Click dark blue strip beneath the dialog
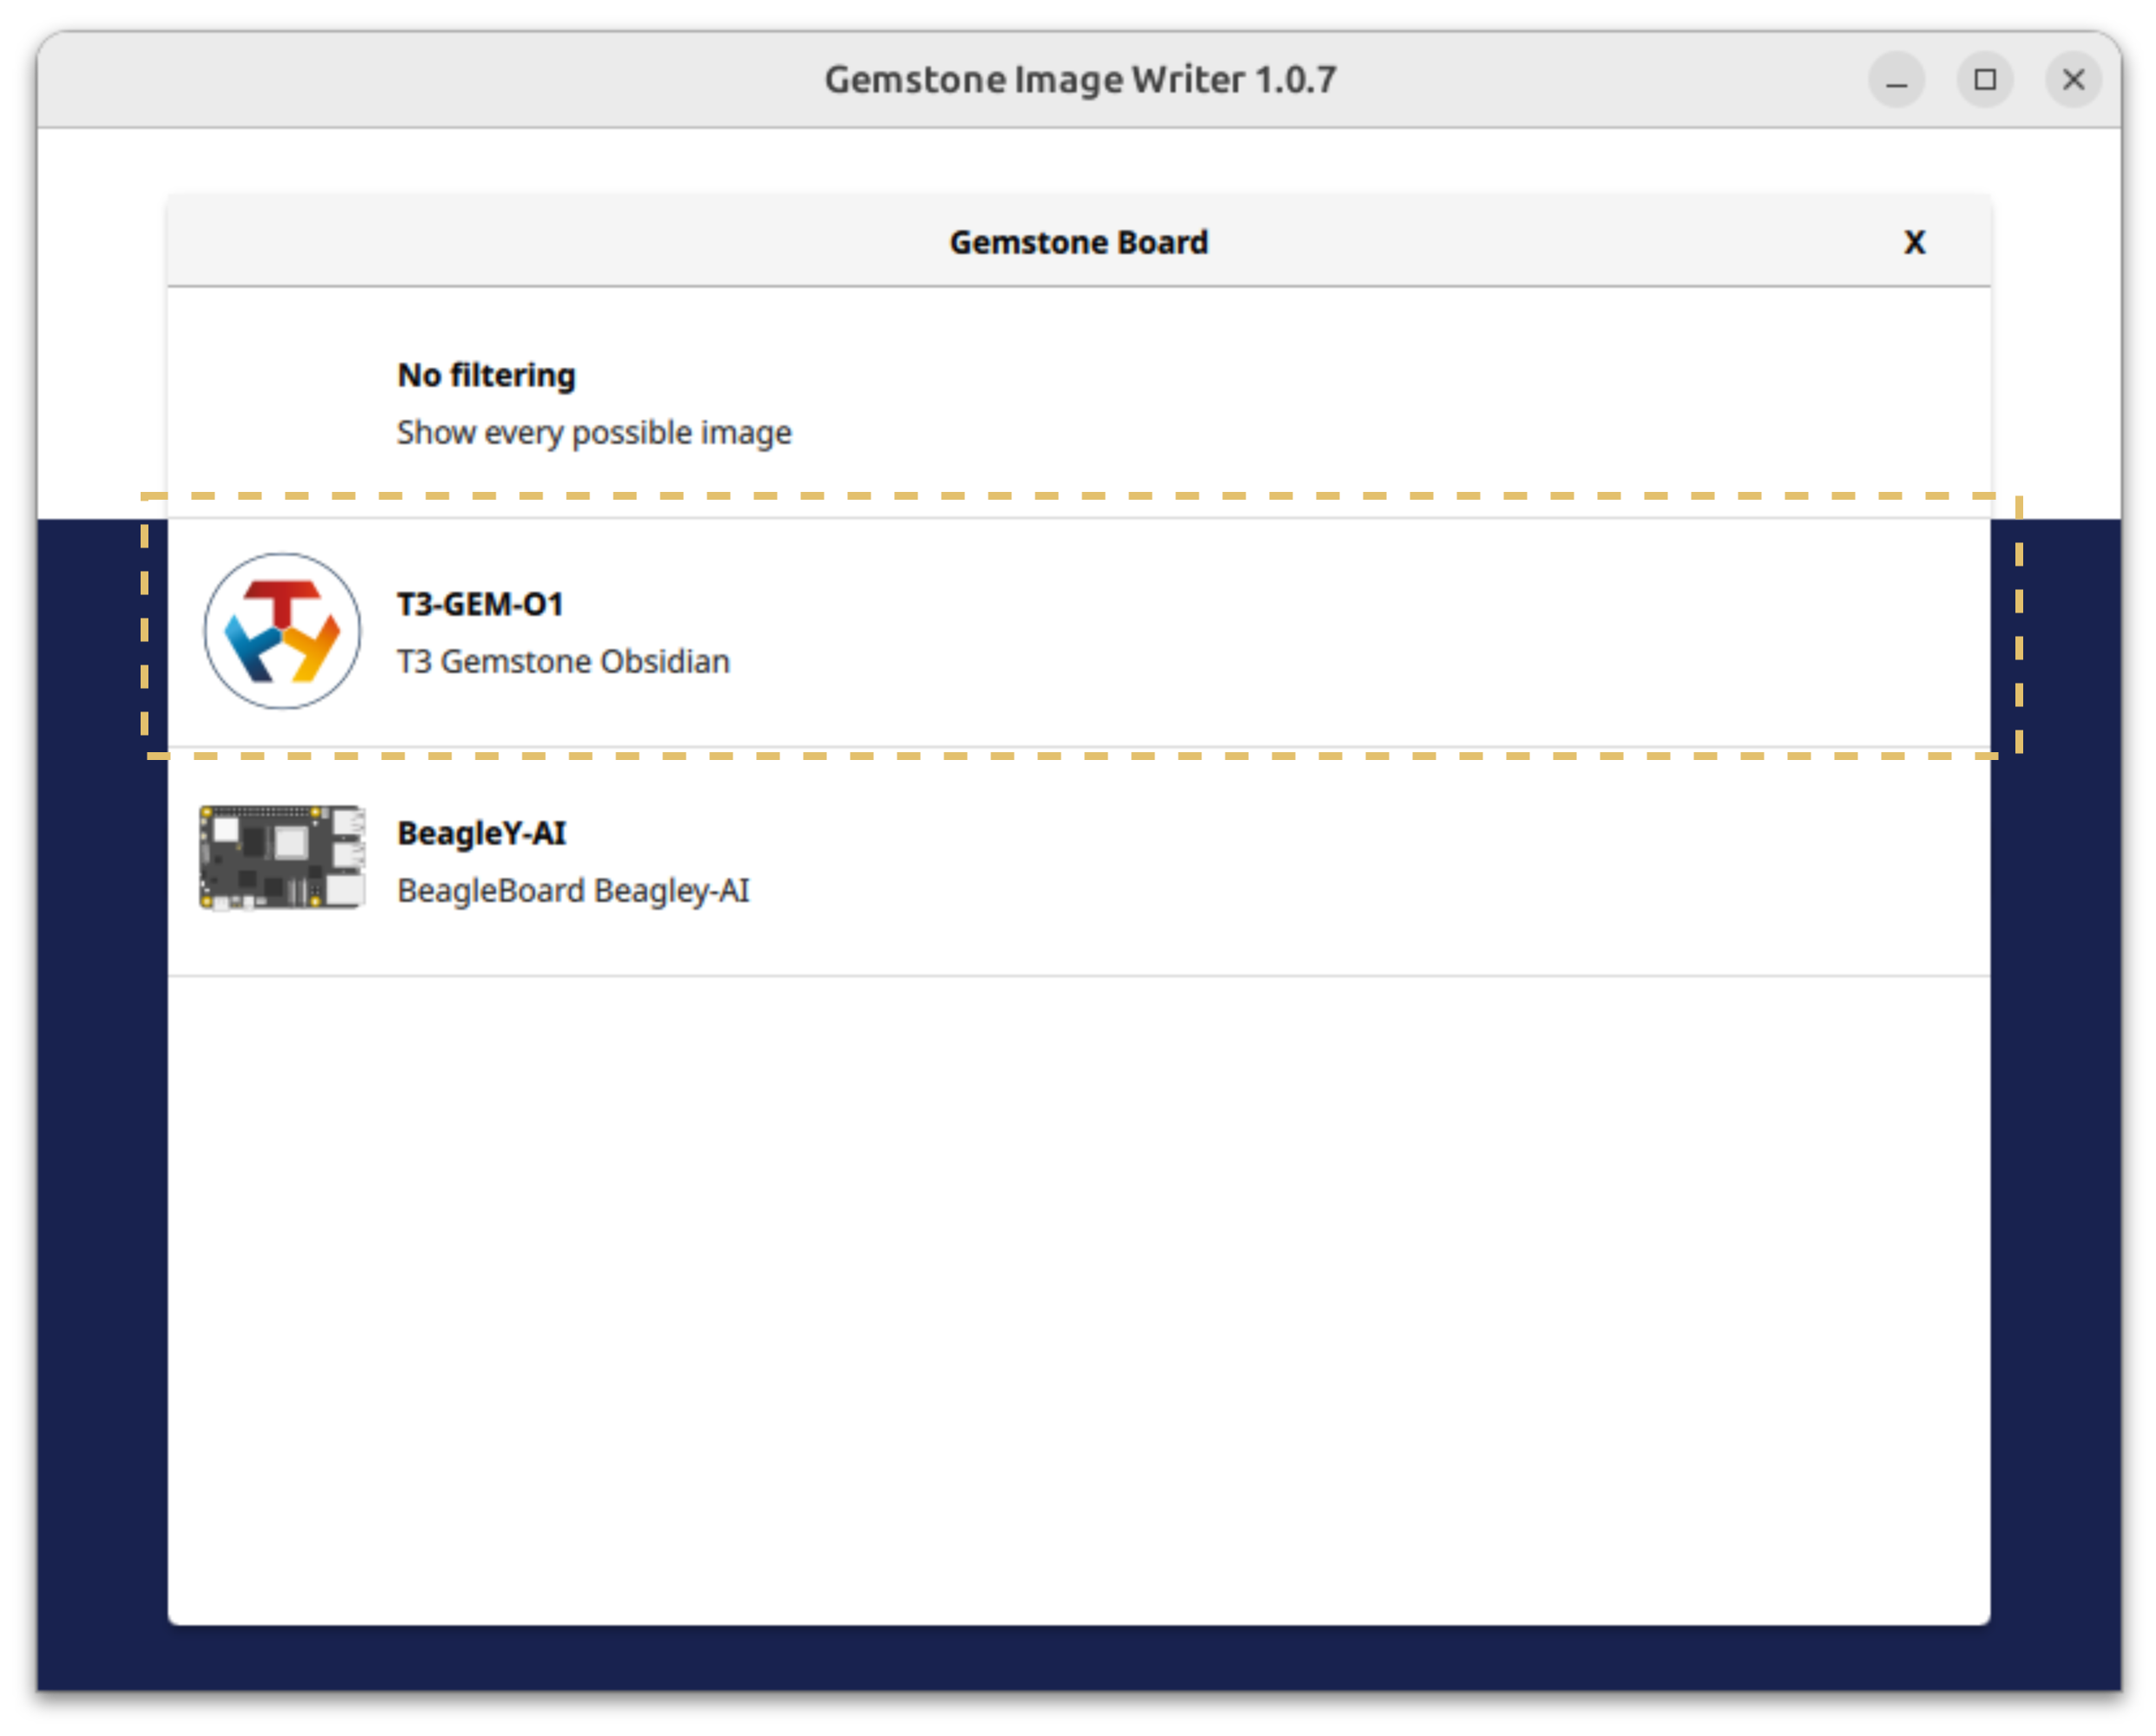2156x1736 pixels. (1077, 1658)
